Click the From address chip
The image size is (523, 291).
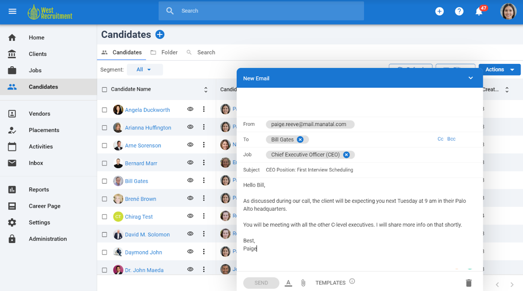pyautogui.click(x=310, y=125)
